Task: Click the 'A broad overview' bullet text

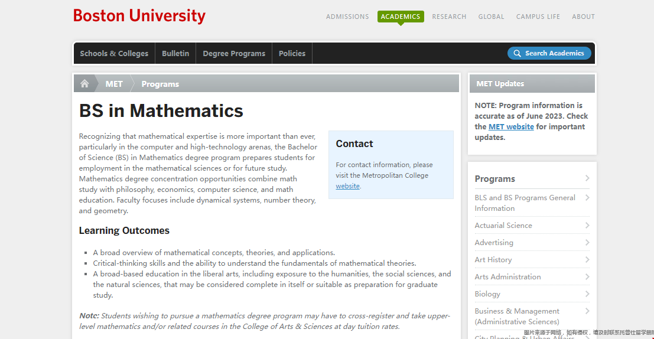Action: pyautogui.click(x=214, y=253)
